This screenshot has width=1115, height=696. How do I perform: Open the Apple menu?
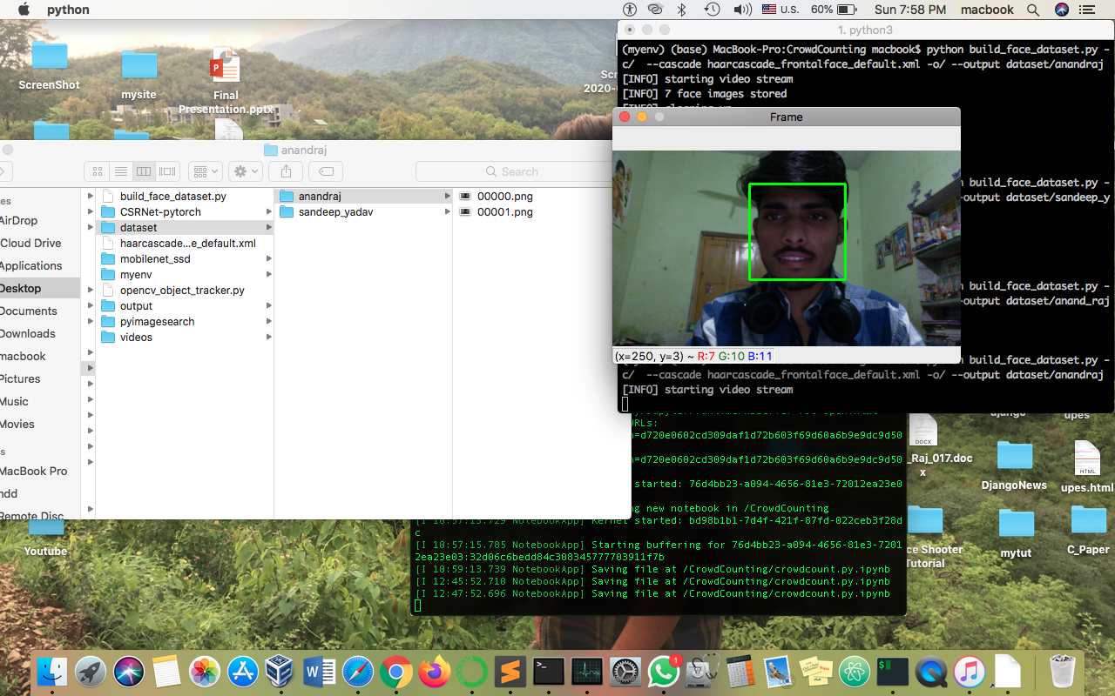point(24,10)
